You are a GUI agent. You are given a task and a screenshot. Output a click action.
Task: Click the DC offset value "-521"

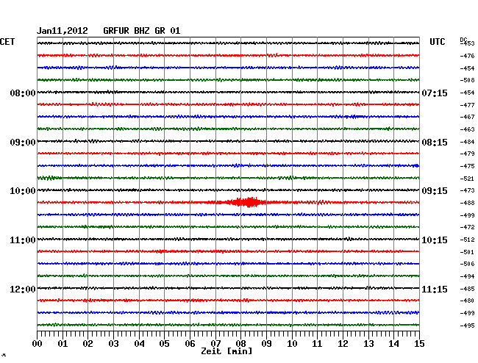467,179
